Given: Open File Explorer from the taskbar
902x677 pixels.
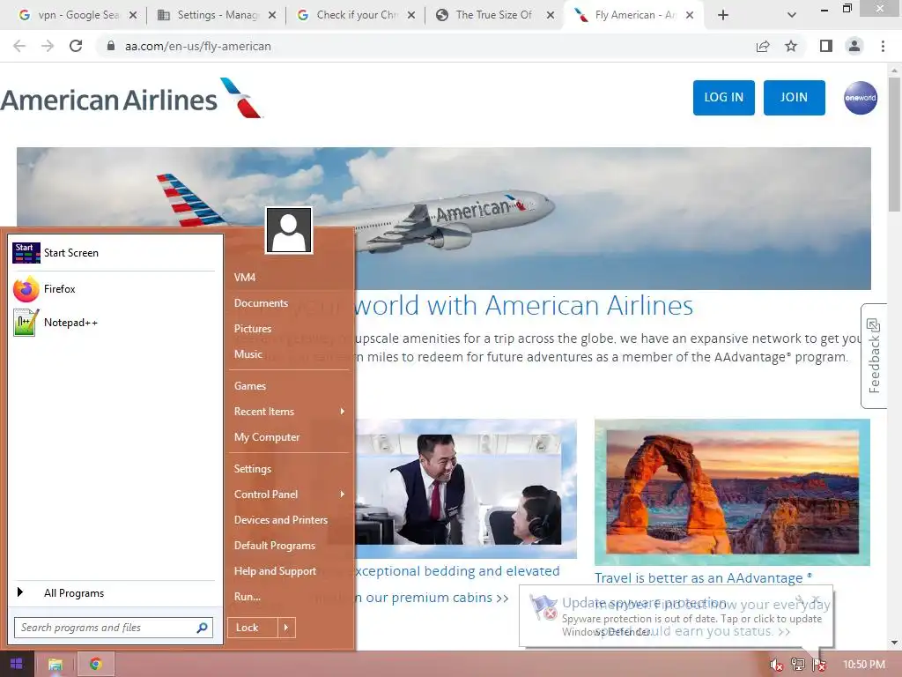Looking at the screenshot, I should pos(55,665).
